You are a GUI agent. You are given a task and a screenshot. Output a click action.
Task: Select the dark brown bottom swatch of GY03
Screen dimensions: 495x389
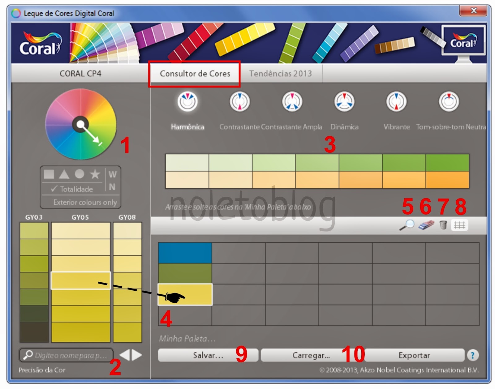point(34,332)
